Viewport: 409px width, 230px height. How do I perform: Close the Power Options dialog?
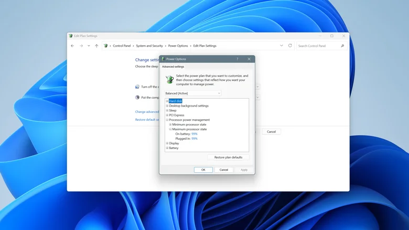point(249,59)
